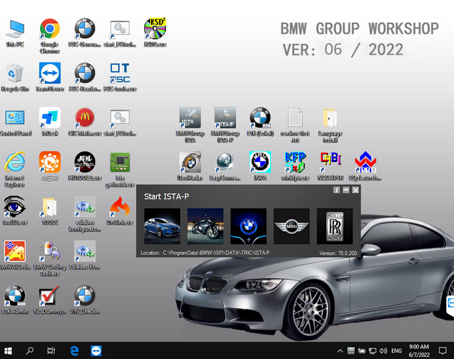Click the ESysLaunch desktop shortcut
Viewport: 454px width, 359px height.
(x=365, y=166)
